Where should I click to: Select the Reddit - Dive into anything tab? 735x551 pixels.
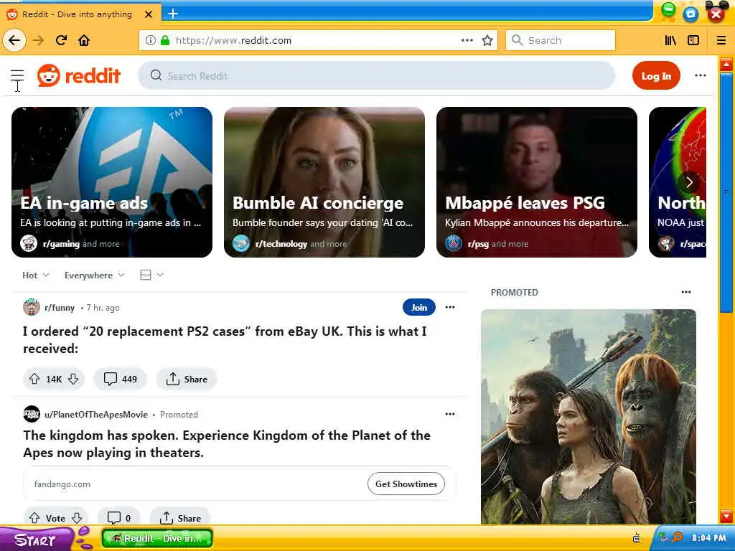(80, 14)
